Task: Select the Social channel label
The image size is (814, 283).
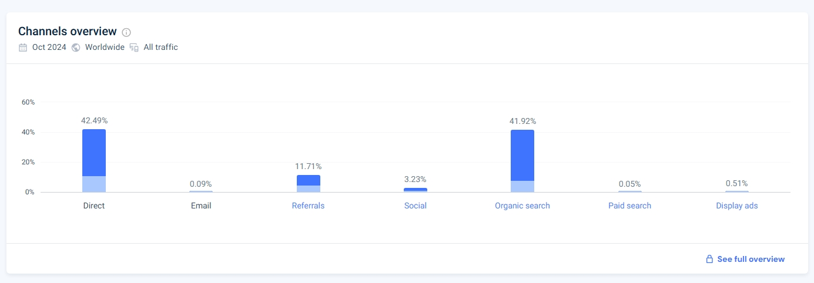Action: pos(416,205)
